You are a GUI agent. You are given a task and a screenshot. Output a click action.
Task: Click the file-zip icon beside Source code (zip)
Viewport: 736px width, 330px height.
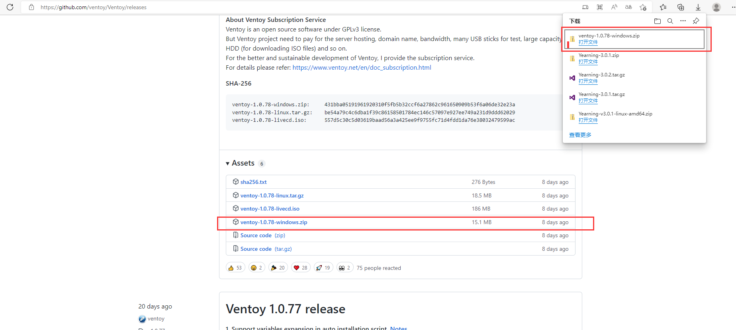(x=236, y=235)
